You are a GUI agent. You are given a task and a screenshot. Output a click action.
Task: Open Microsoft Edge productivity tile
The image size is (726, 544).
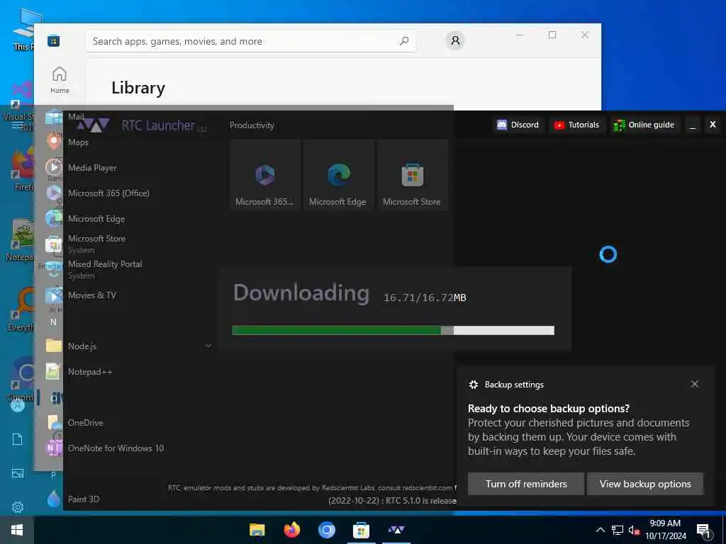tap(338, 176)
